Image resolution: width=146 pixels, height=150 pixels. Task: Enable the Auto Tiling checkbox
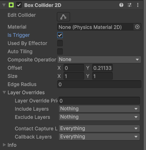[x=60, y=52]
